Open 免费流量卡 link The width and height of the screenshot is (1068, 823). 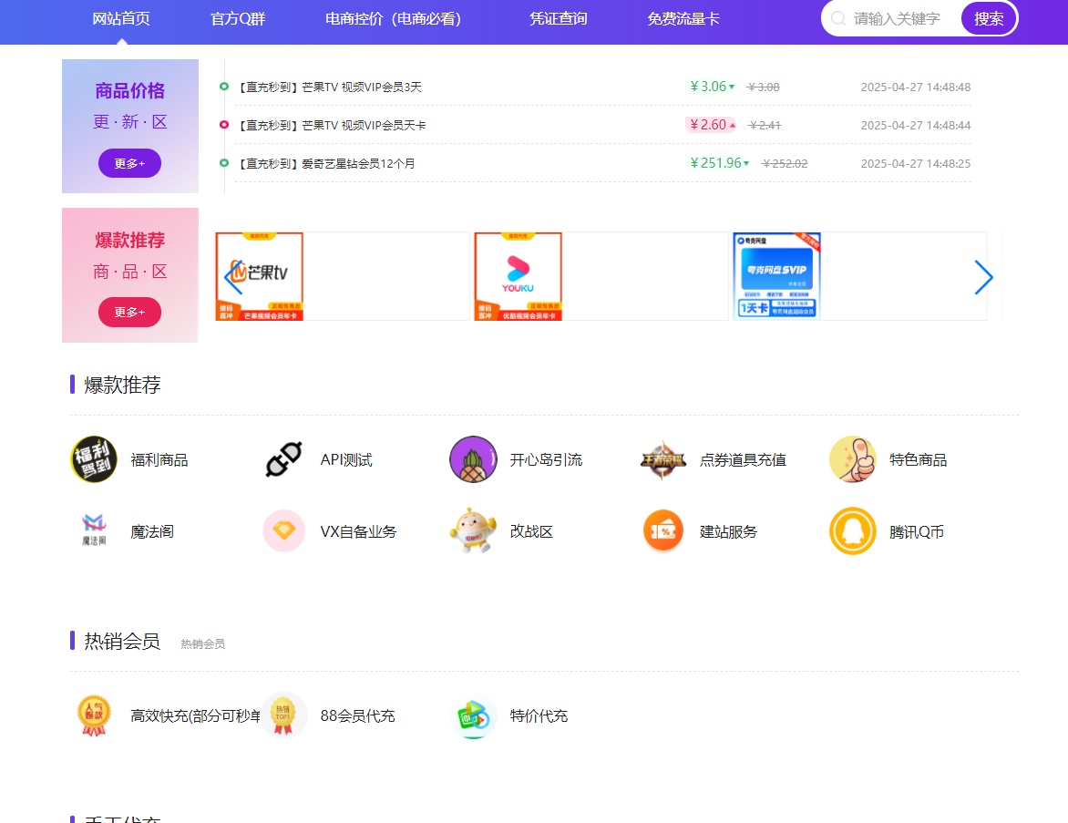(x=683, y=18)
